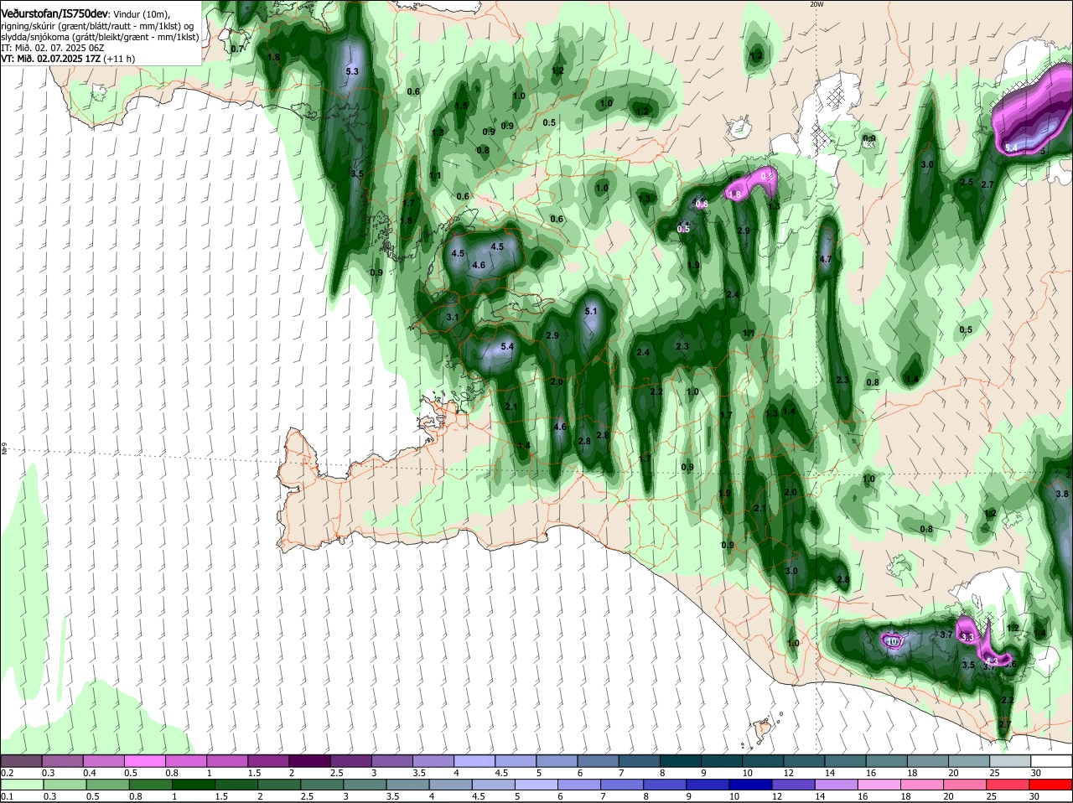Click the deep blue 10–12 mm rain swatch
Viewport: 1073px width, 803px height.
[x=750, y=785]
